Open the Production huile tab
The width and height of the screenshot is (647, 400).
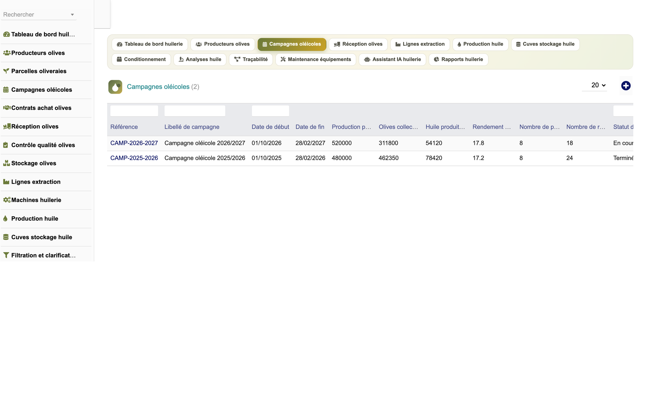(480, 44)
